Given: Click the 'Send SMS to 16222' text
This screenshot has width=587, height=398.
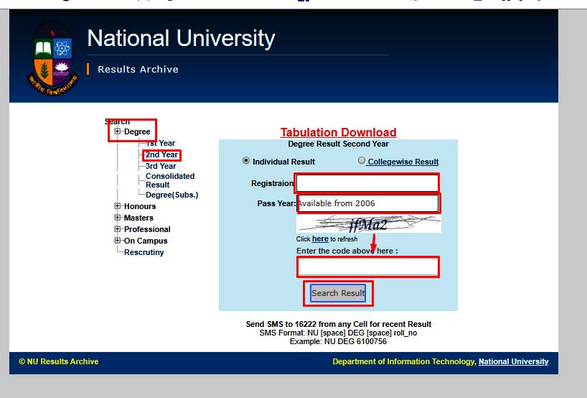Looking at the screenshot, I should (x=339, y=324).
